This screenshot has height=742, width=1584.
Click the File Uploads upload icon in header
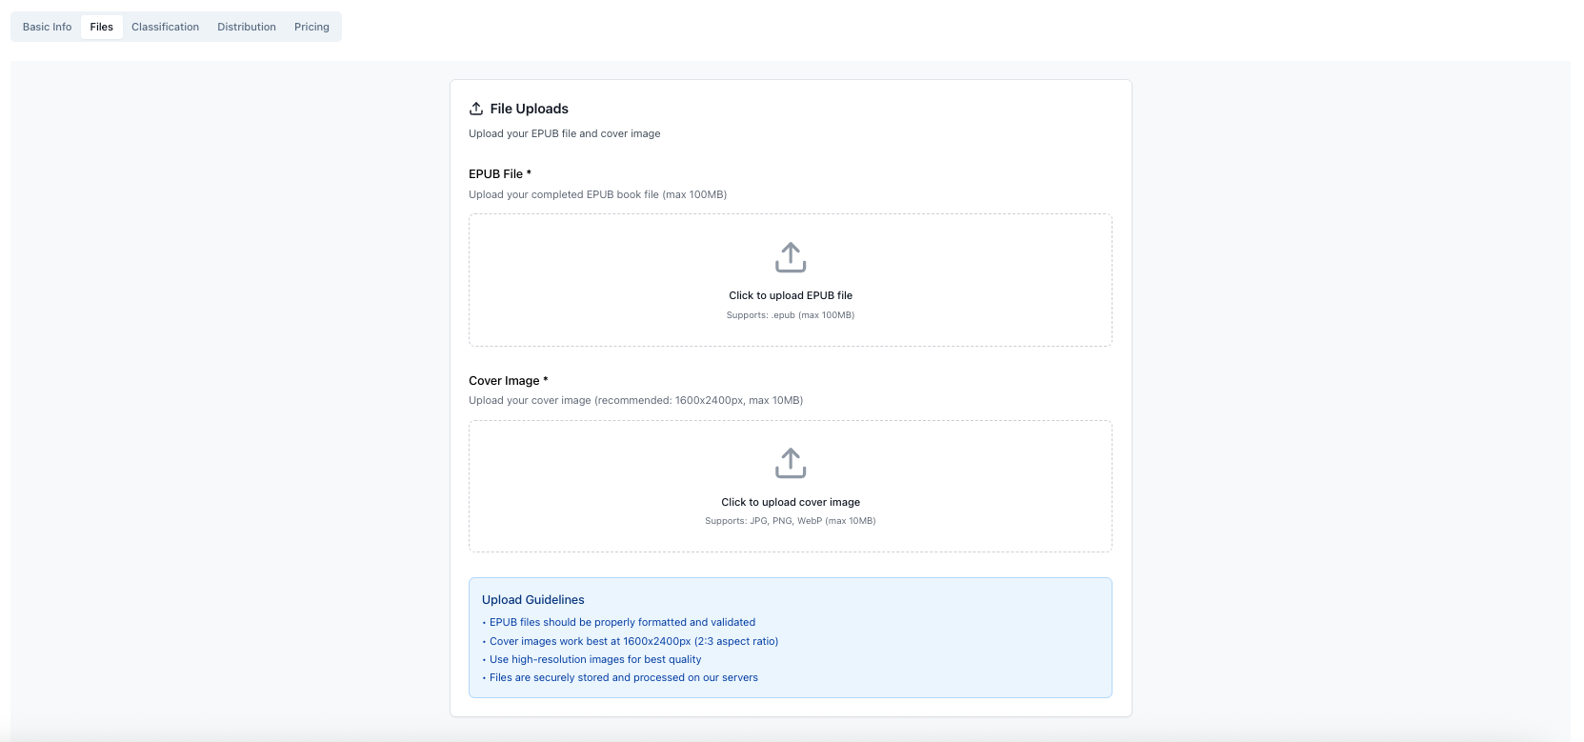click(x=476, y=108)
